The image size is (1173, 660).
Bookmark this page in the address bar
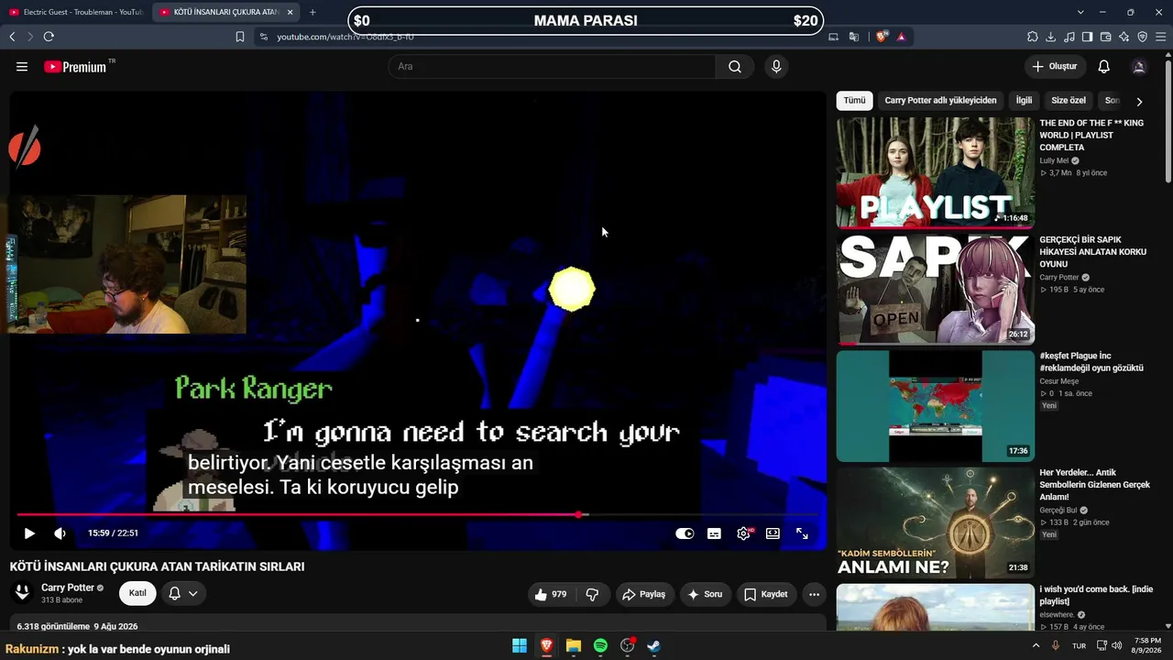point(240,37)
